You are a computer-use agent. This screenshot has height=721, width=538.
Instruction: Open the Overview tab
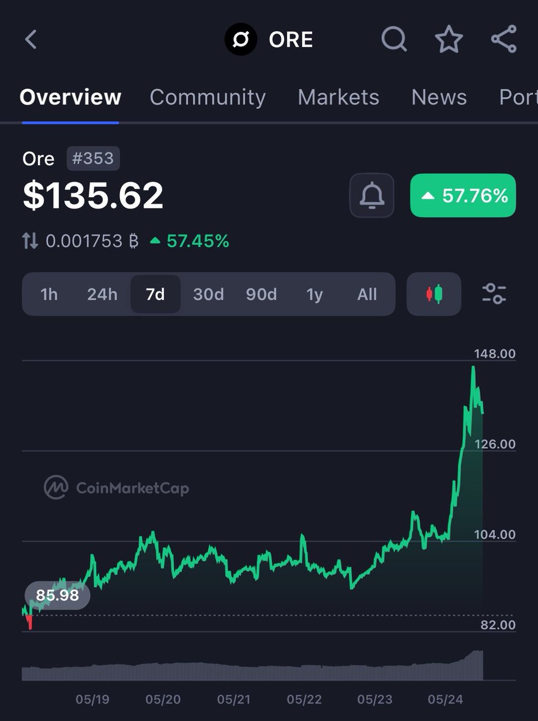pos(70,97)
